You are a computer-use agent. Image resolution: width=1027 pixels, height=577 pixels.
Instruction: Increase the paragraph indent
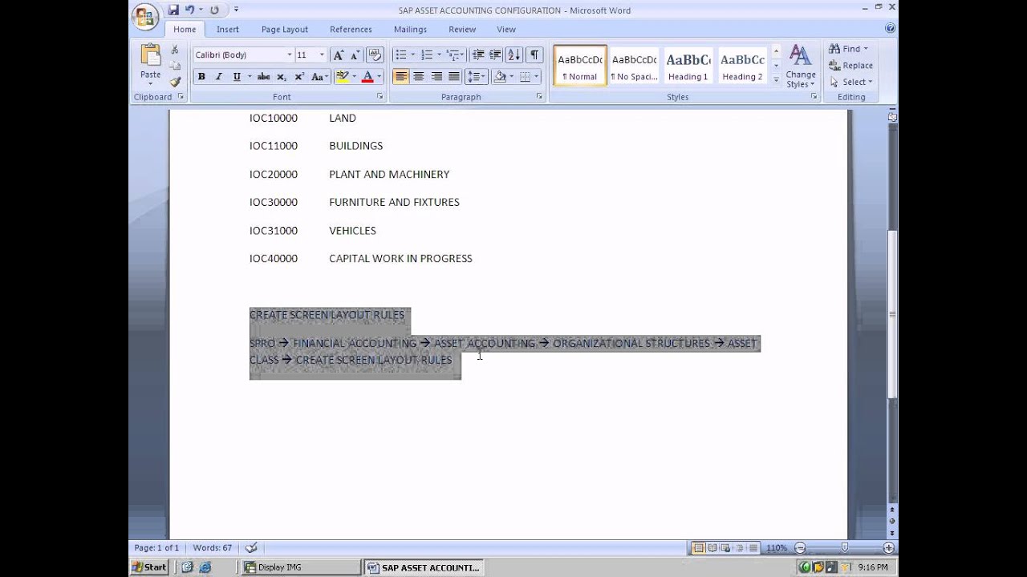(x=495, y=55)
